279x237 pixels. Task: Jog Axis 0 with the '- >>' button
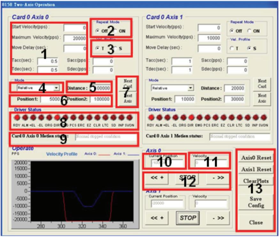point(218,178)
